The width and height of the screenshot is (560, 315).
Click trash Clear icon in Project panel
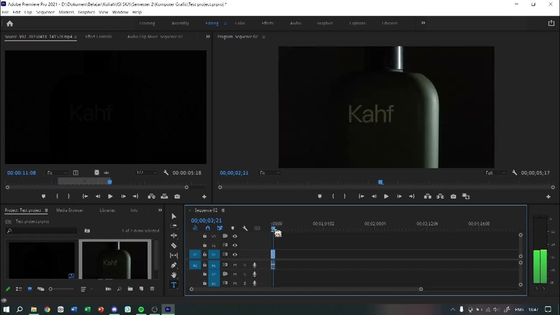point(152,289)
